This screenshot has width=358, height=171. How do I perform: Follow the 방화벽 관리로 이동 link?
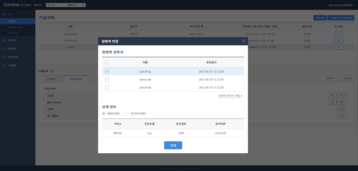pos(230,96)
